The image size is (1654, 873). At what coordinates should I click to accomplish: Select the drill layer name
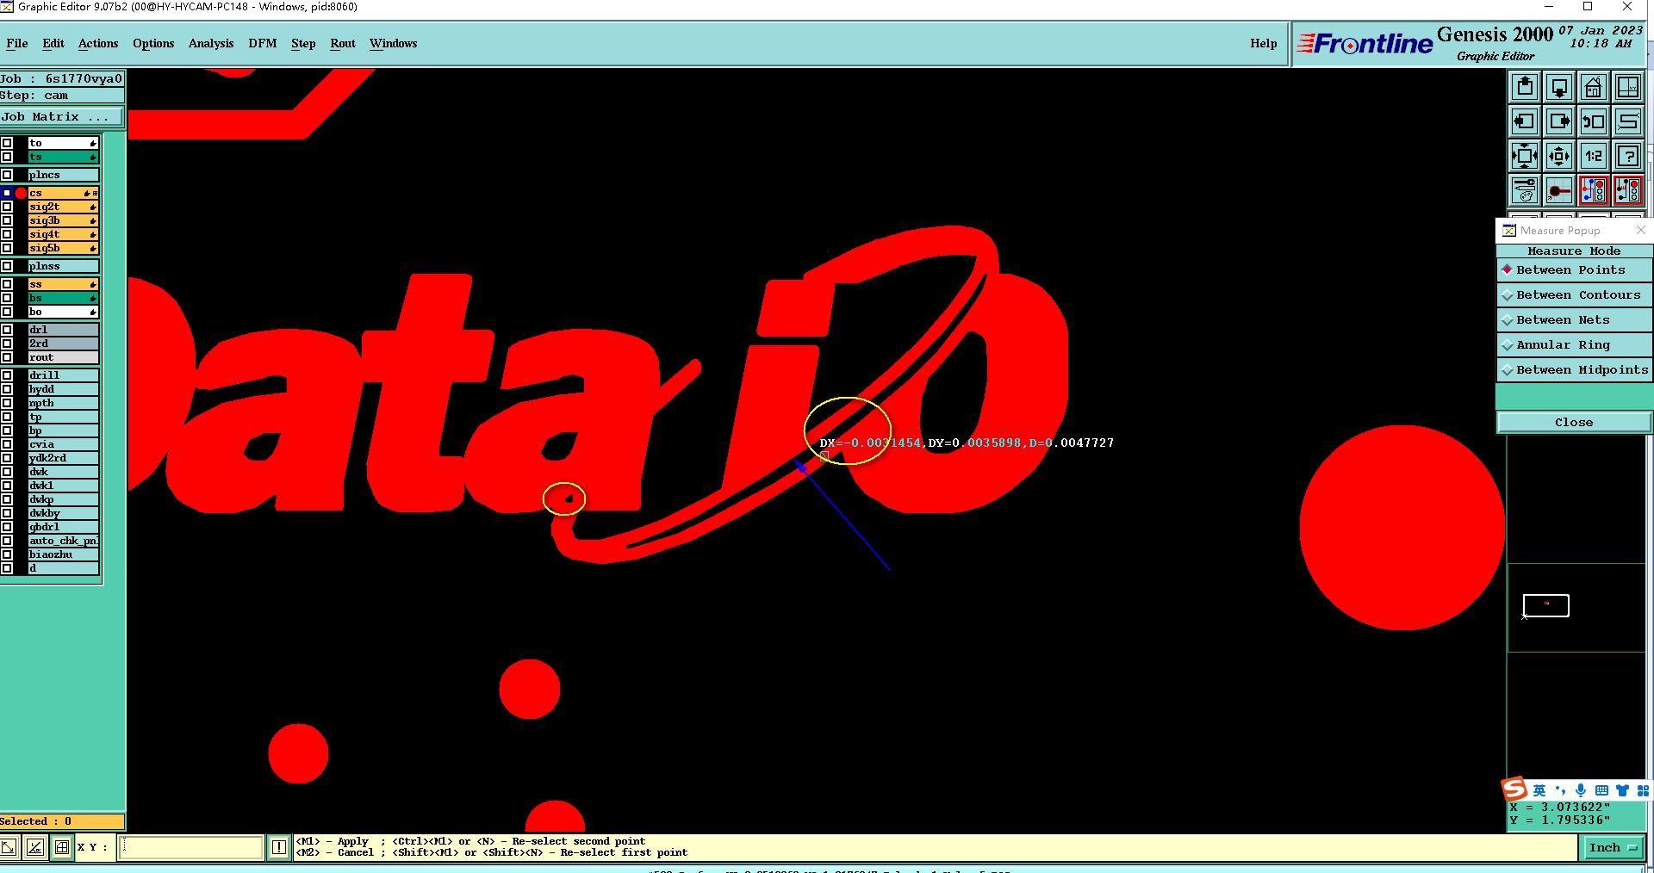[x=63, y=375]
